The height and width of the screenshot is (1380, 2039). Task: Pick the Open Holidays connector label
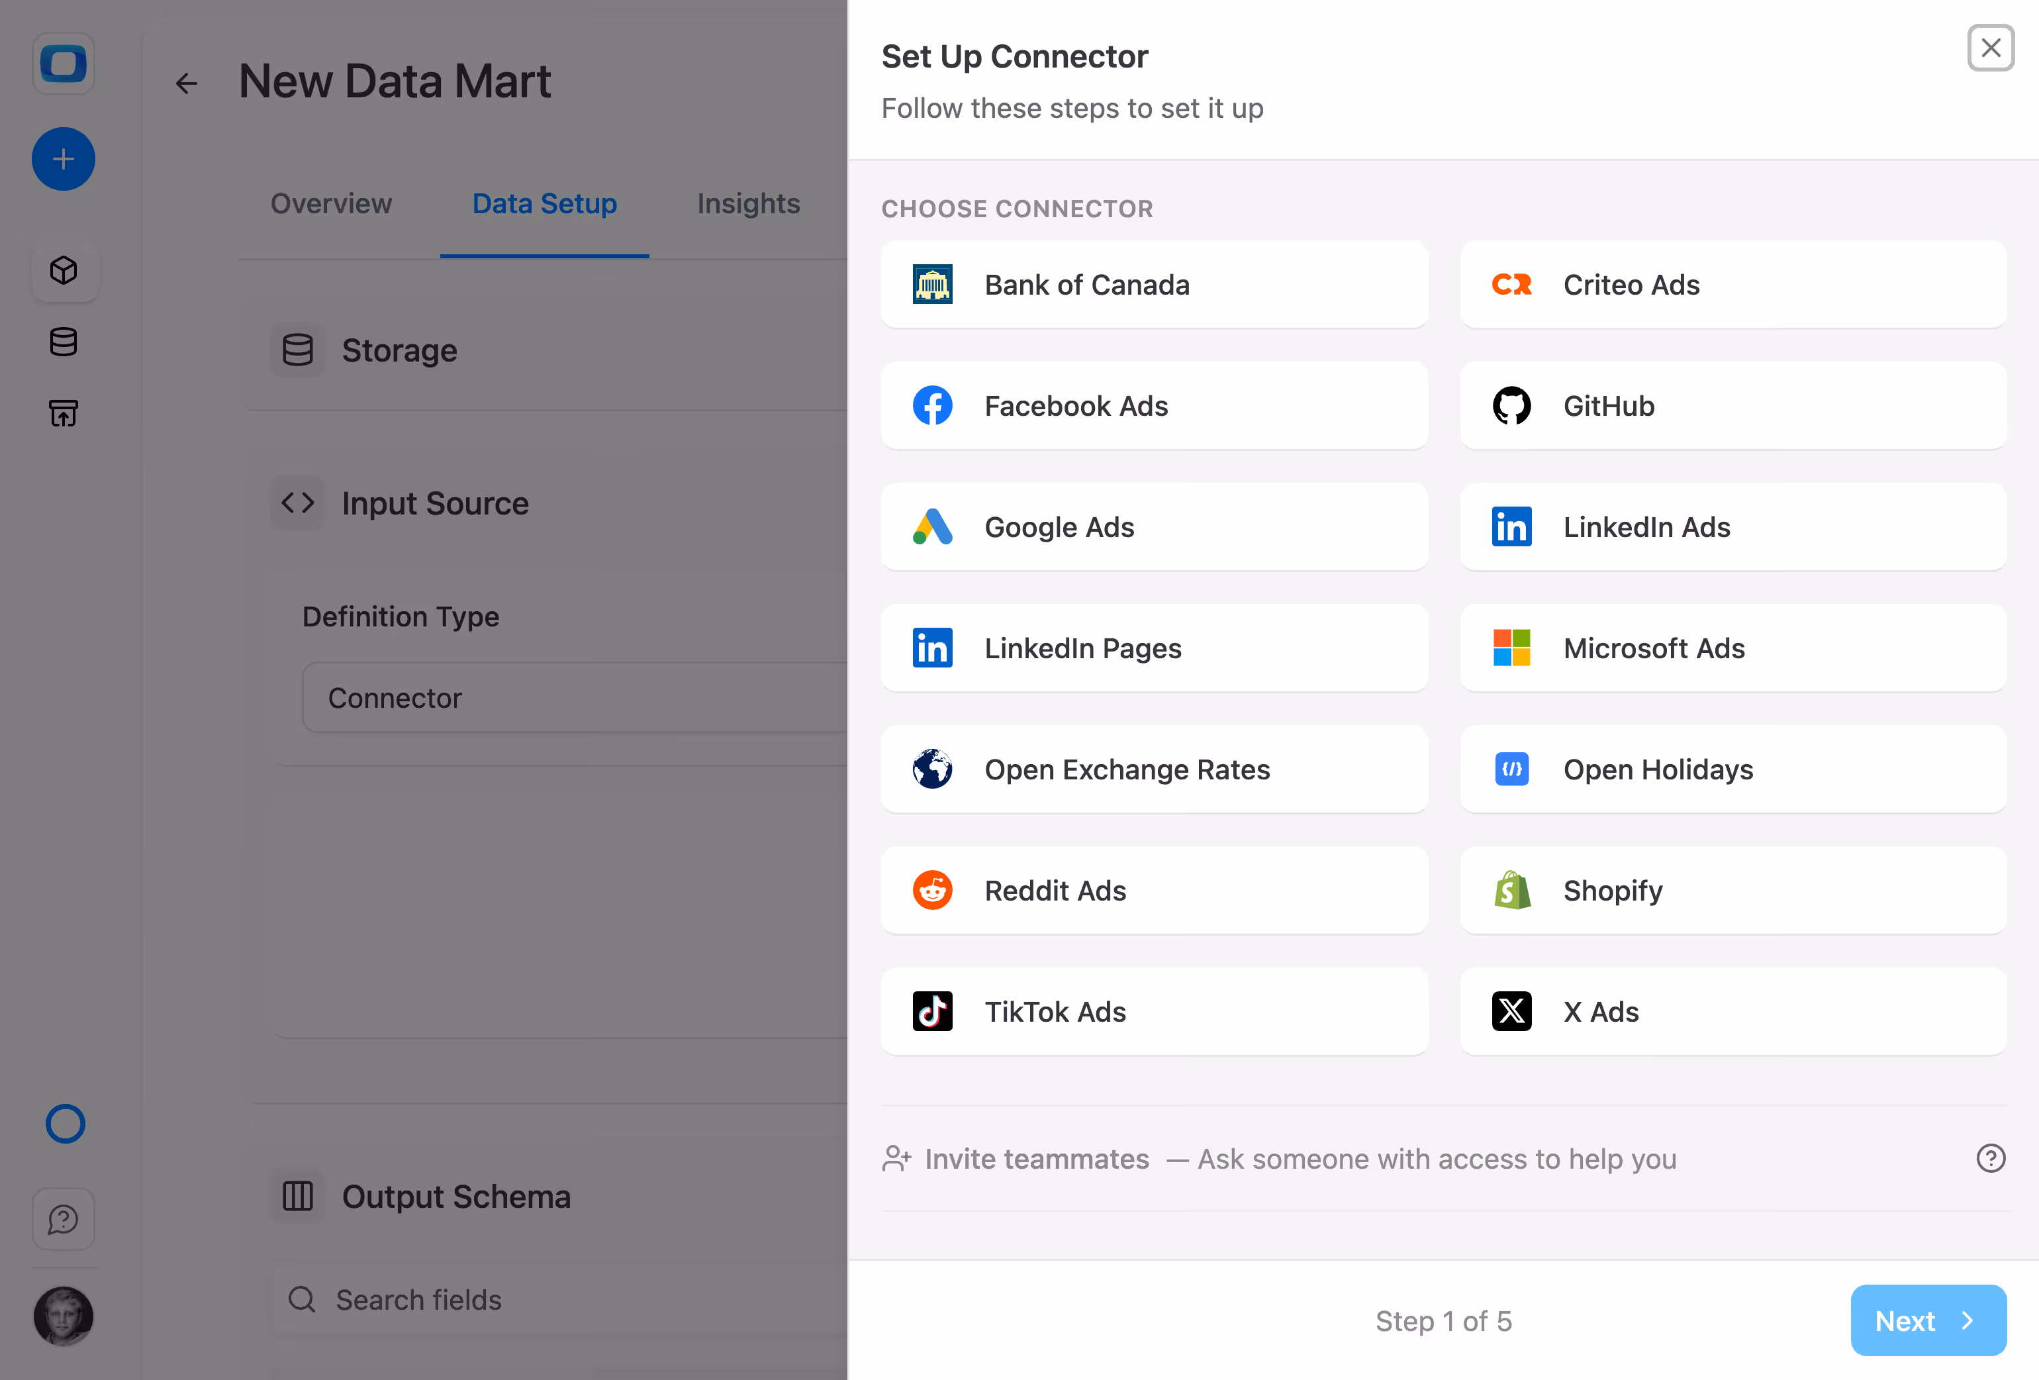pos(1658,769)
